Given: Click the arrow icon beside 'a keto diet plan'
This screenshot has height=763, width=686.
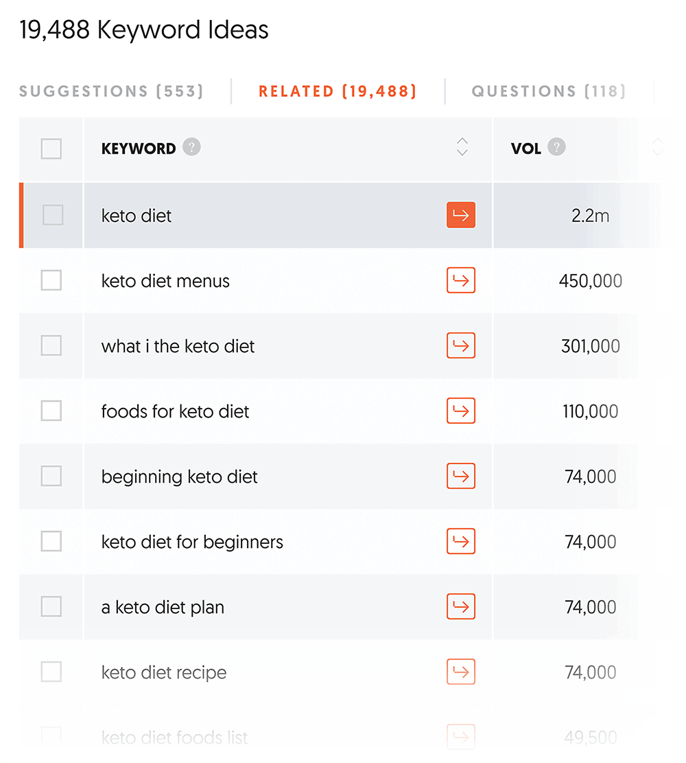Looking at the screenshot, I should click(x=460, y=606).
